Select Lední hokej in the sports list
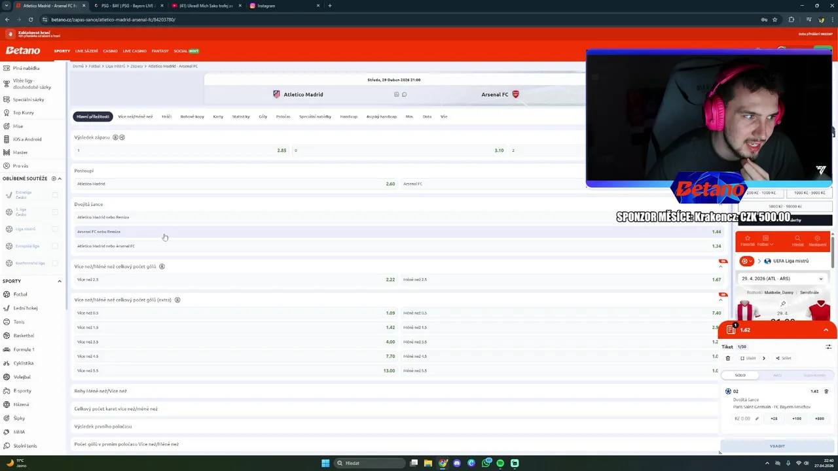The width and height of the screenshot is (838, 471). (x=26, y=308)
